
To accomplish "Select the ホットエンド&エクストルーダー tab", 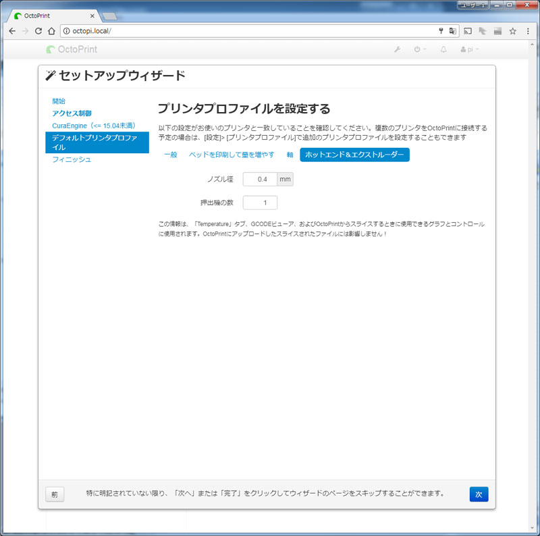I will 354,155.
